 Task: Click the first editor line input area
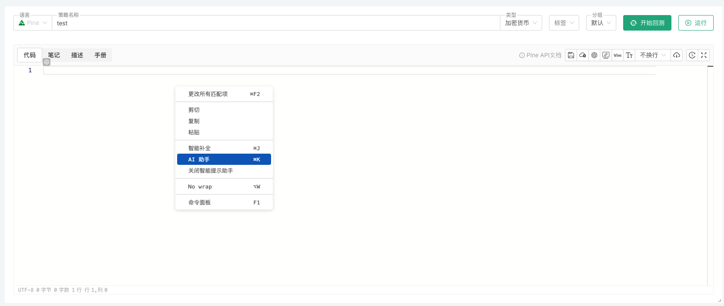pyautogui.click(x=350, y=70)
